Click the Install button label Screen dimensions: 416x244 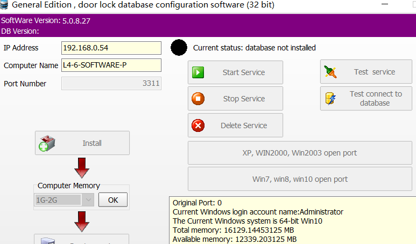coord(92,143)
